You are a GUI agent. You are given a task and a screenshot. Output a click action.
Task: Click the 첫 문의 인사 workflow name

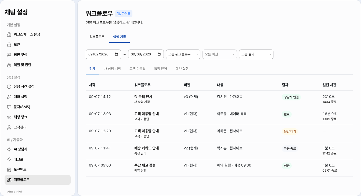pyautogui.click(x=143, y=97)
